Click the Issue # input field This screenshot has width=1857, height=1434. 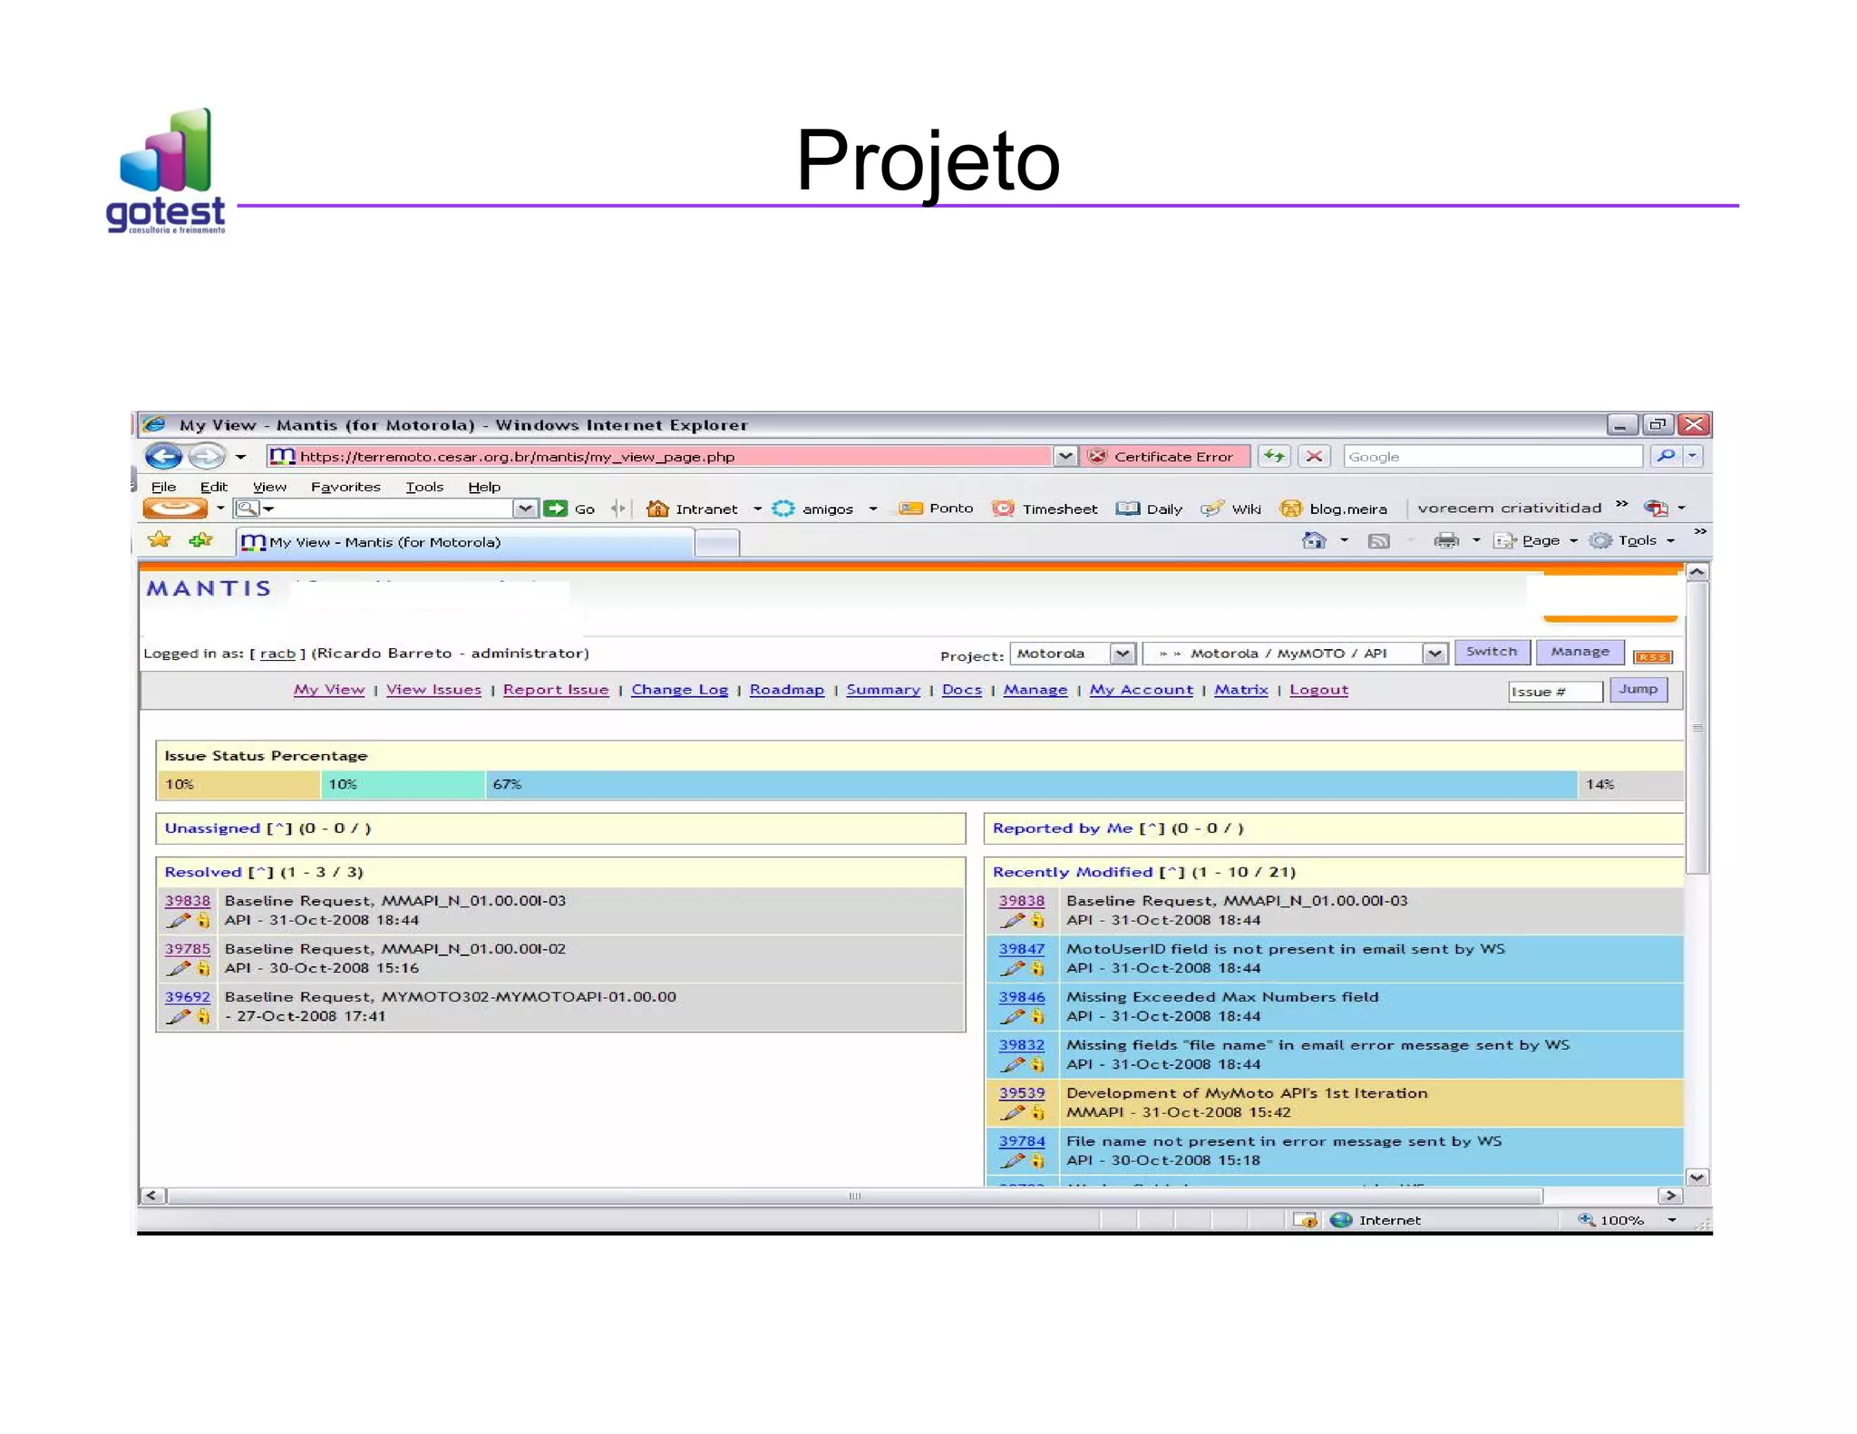click(x=1554, y=692)
